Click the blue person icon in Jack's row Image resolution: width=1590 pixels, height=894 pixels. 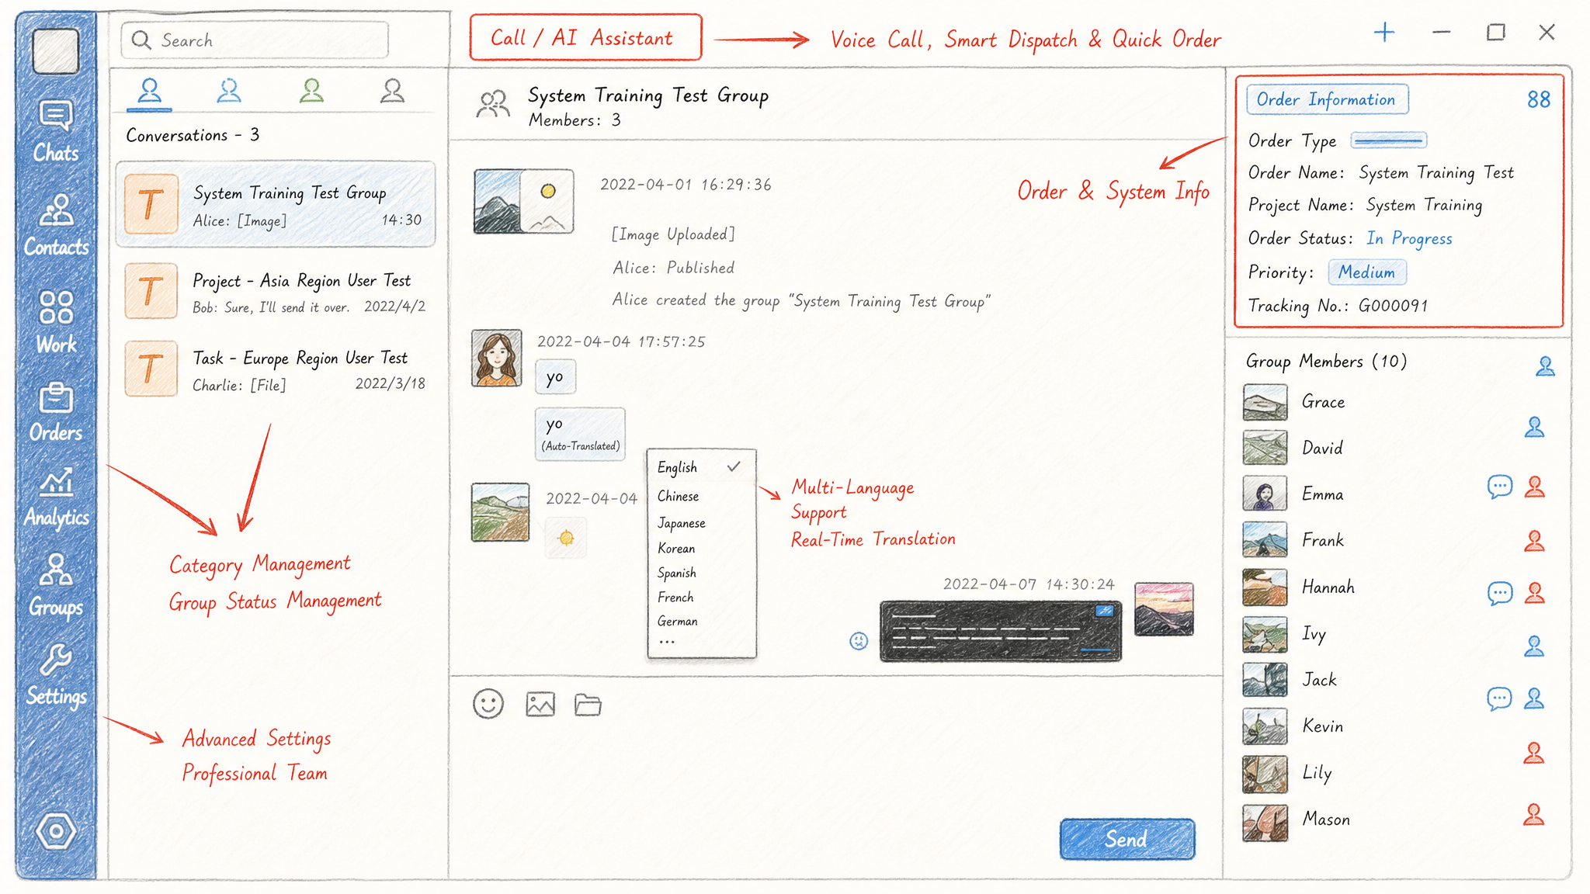coord(1534,698)
